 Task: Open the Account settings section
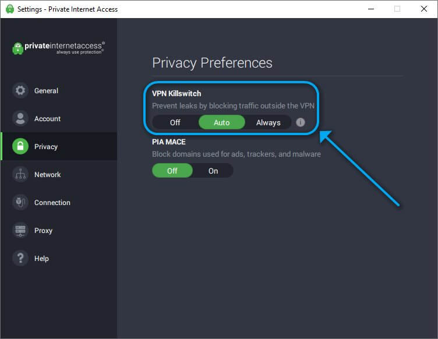coord(59,118)
